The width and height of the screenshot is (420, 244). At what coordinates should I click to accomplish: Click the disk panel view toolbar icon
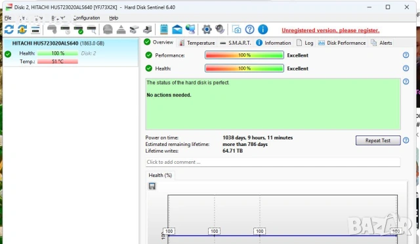coord(35,30)
